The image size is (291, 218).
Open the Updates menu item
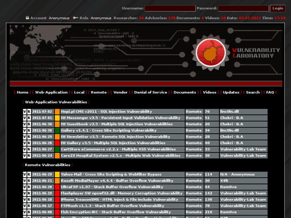click(231, 92)
